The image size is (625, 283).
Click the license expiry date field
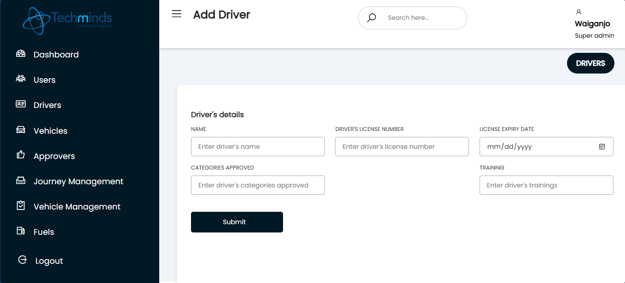(546, 147)
